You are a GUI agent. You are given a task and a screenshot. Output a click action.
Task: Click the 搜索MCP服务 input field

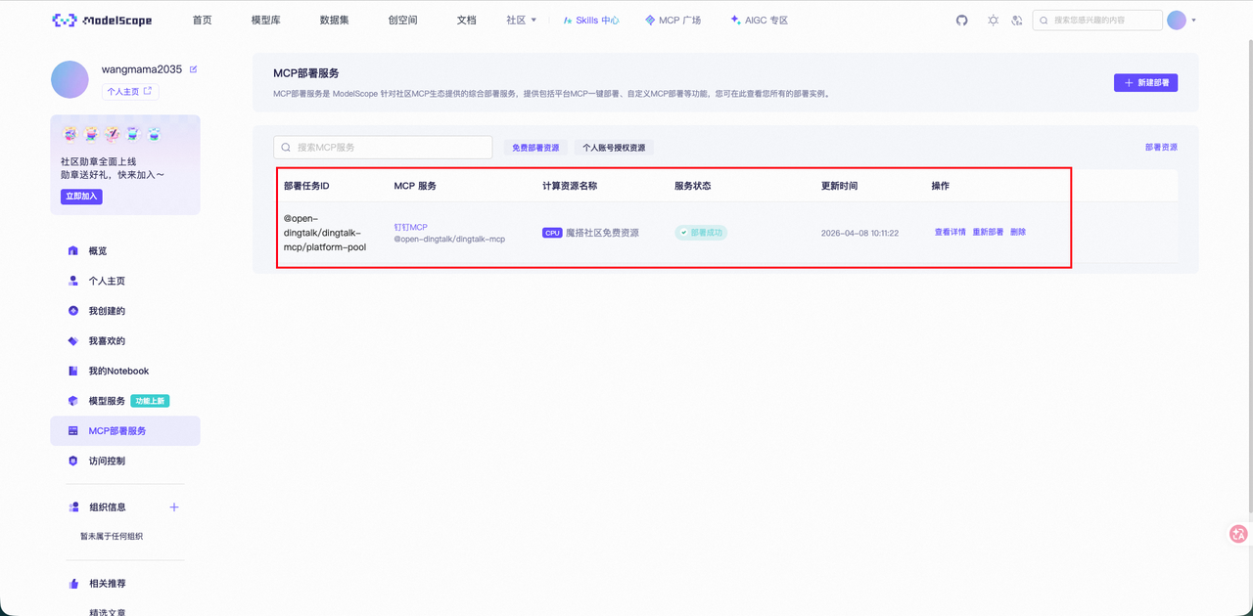[383, 148]
